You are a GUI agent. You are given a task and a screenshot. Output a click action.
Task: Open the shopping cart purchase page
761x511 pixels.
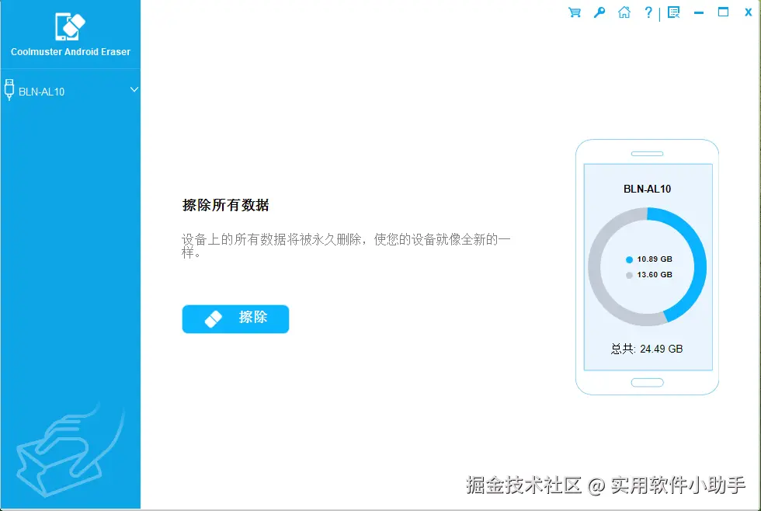(x=574, y=12)
